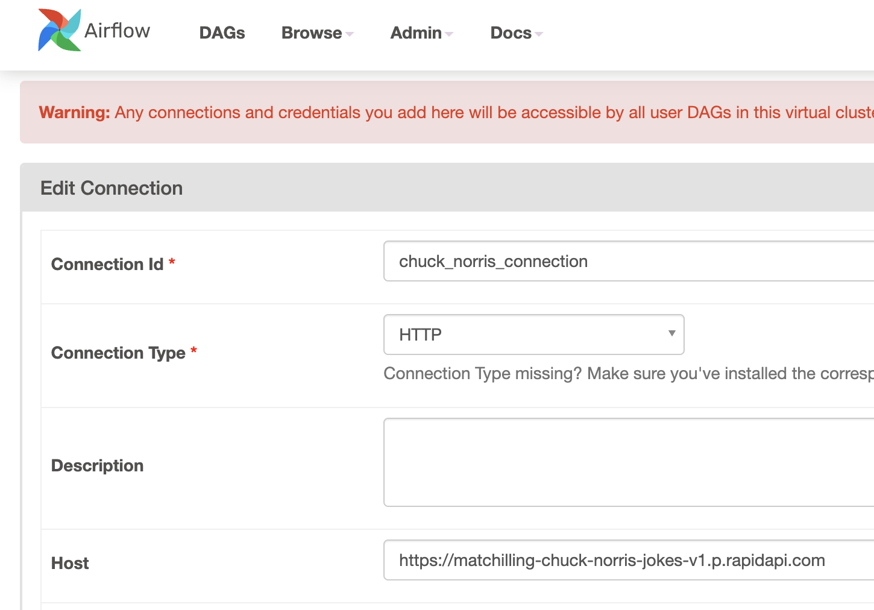Click the Connection Id input field
Image resolution: width=874 pixels, height=610 pixels.
(x=629, y=261)
